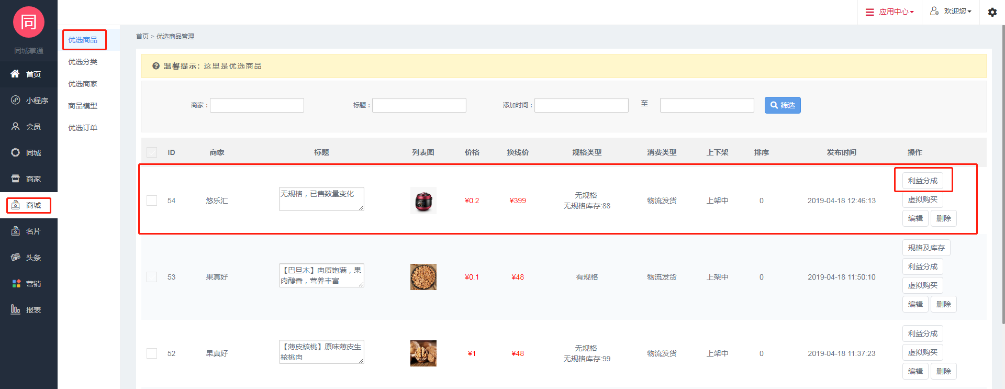
Task: Focus the 添加时间 start date field
Action: coord(582,105)
